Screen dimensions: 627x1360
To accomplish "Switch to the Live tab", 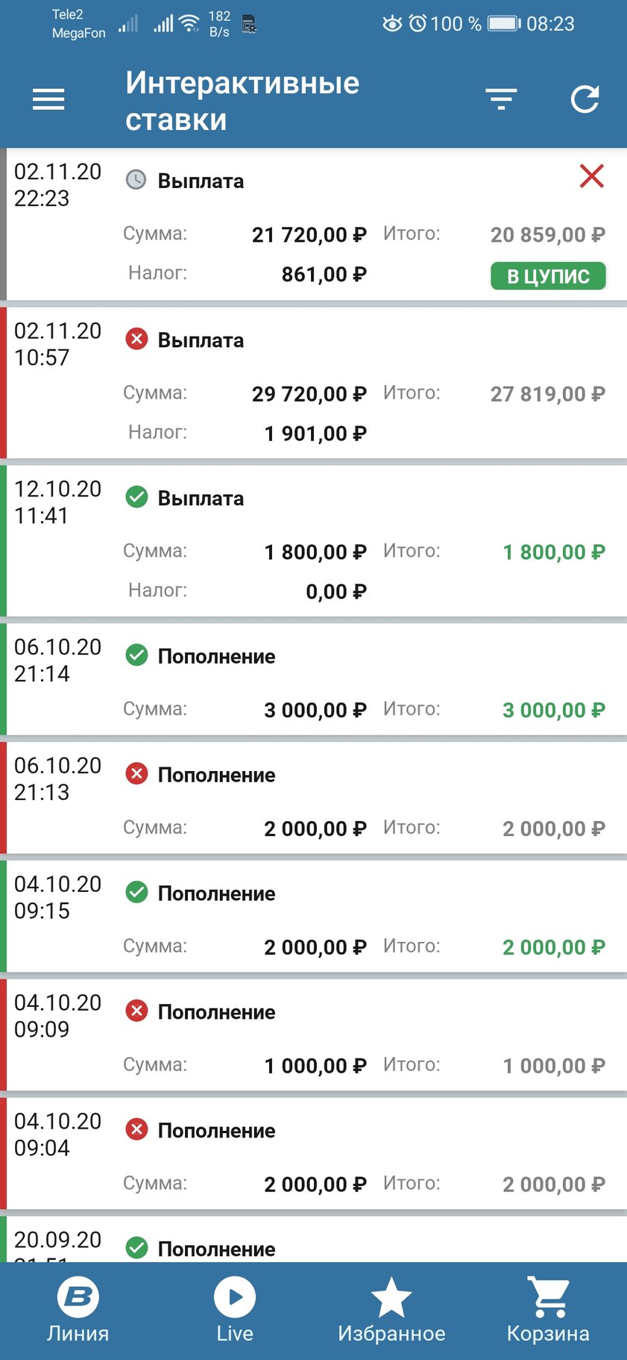I will pos(235,1310).
